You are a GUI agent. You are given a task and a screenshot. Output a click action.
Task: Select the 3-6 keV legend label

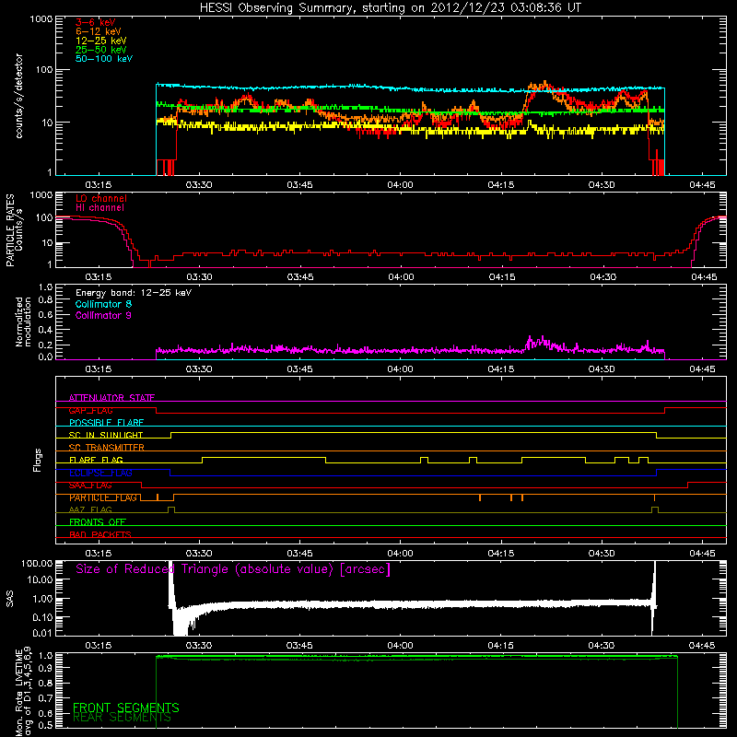click(96, 22)
